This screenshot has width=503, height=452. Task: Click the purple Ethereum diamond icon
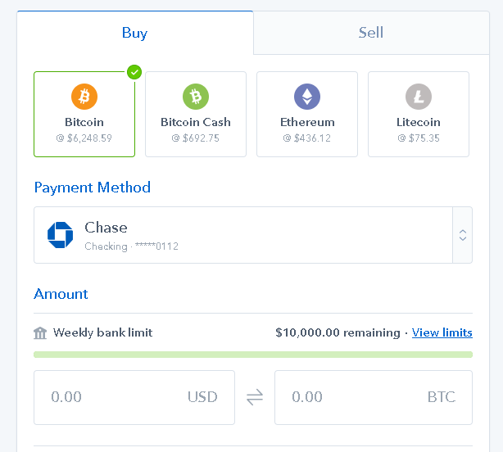307,97
